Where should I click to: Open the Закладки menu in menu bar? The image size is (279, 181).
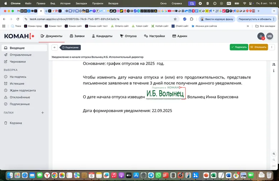click(x=81, y=3)
